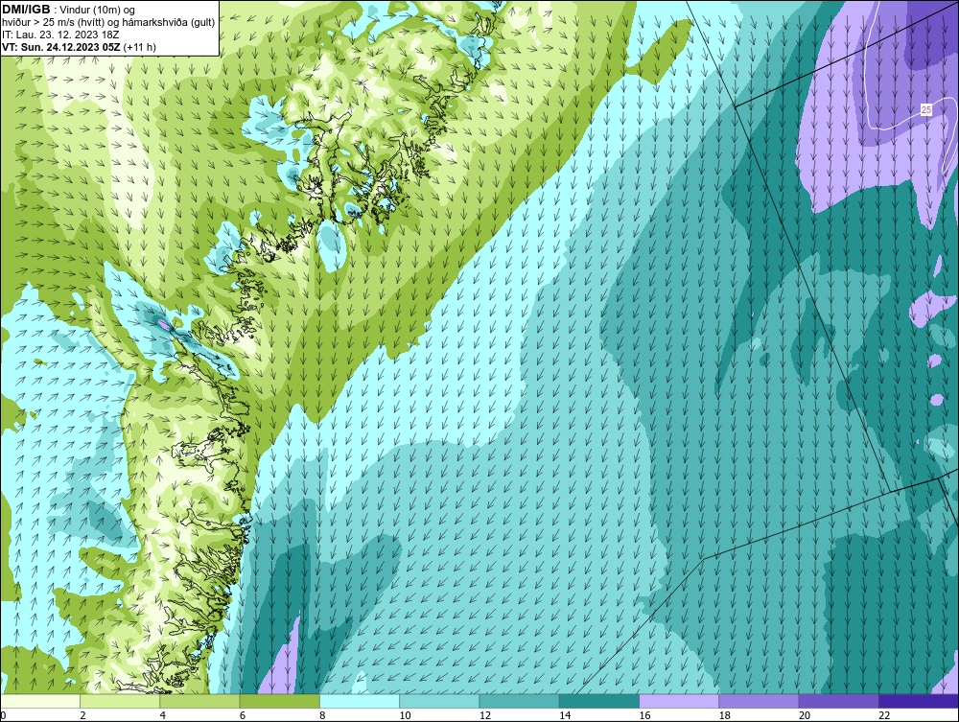This screenshot has width=959, height=722.
Task: Click the 0–2 m/s palest legend swatch
Action: tap(40, 701)
